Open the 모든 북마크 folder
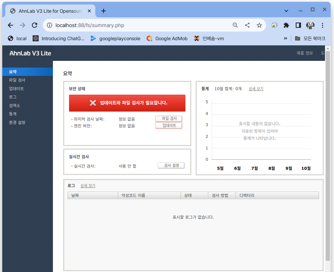The width and height of the screenshot is (334, 272). pyautogui.click(x=310, y=39)
